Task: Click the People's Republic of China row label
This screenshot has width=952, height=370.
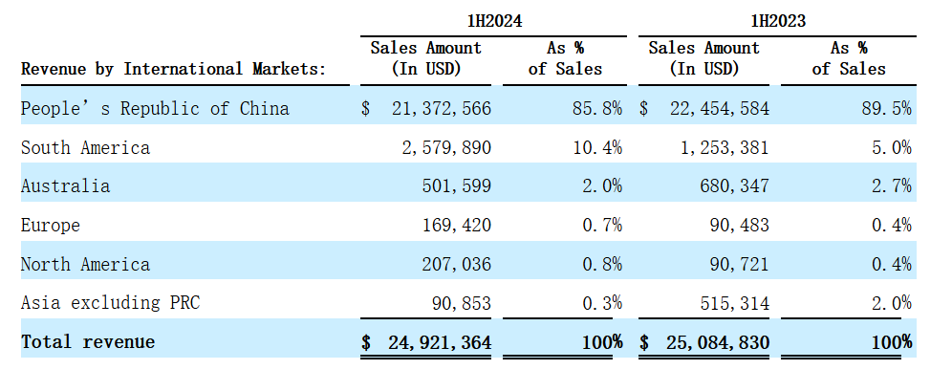Action: pyautogui.click(x=155, y=108)
